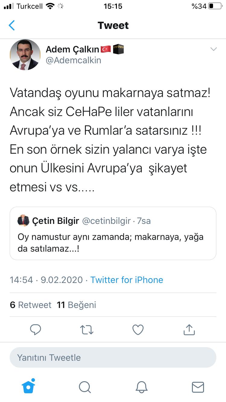
Task: Tap the Wi-Fi icon in status bar
Action: point(50,6)
